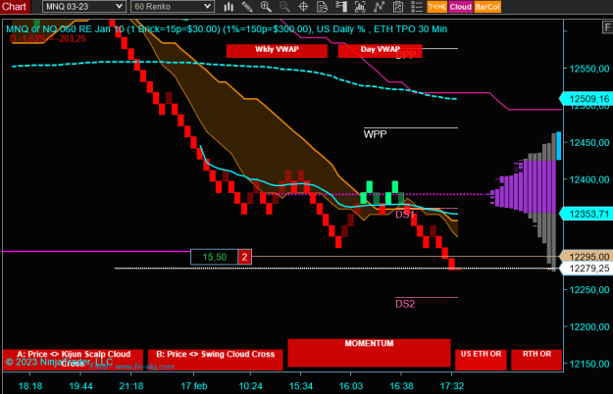Image resolution: width=613 pixels, height=394 pixels.
Task: Click the US ETH OR button
Action: click(x=481, y=360)
